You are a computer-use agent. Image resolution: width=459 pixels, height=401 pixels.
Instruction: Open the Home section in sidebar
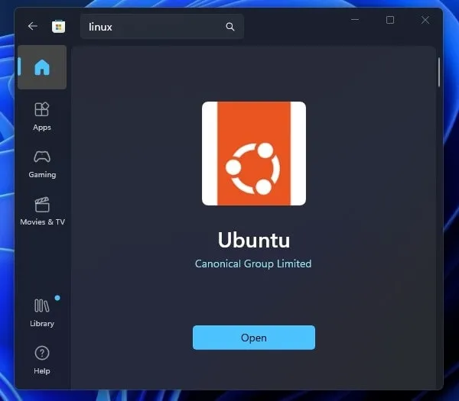tap(42, 67)
